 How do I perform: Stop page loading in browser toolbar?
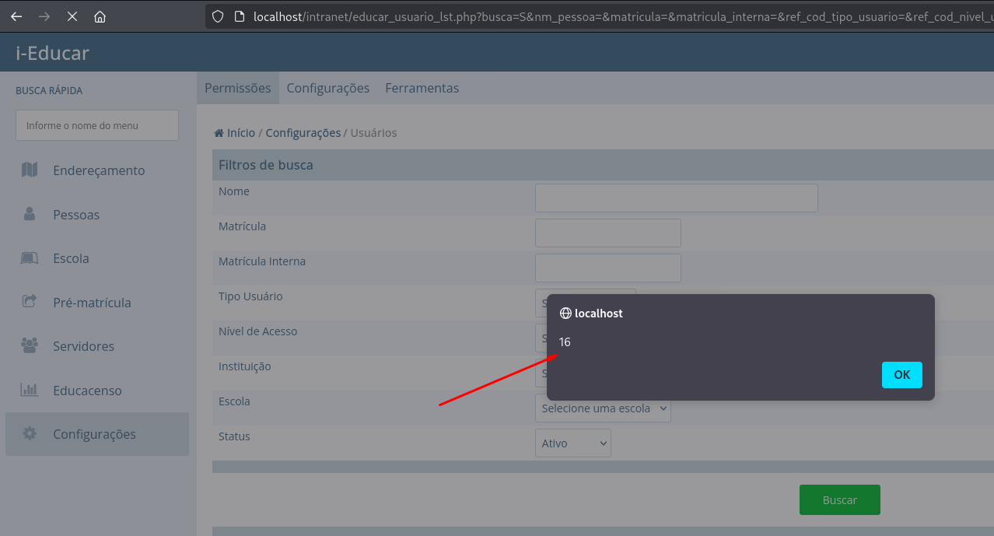tap(72, 16)
